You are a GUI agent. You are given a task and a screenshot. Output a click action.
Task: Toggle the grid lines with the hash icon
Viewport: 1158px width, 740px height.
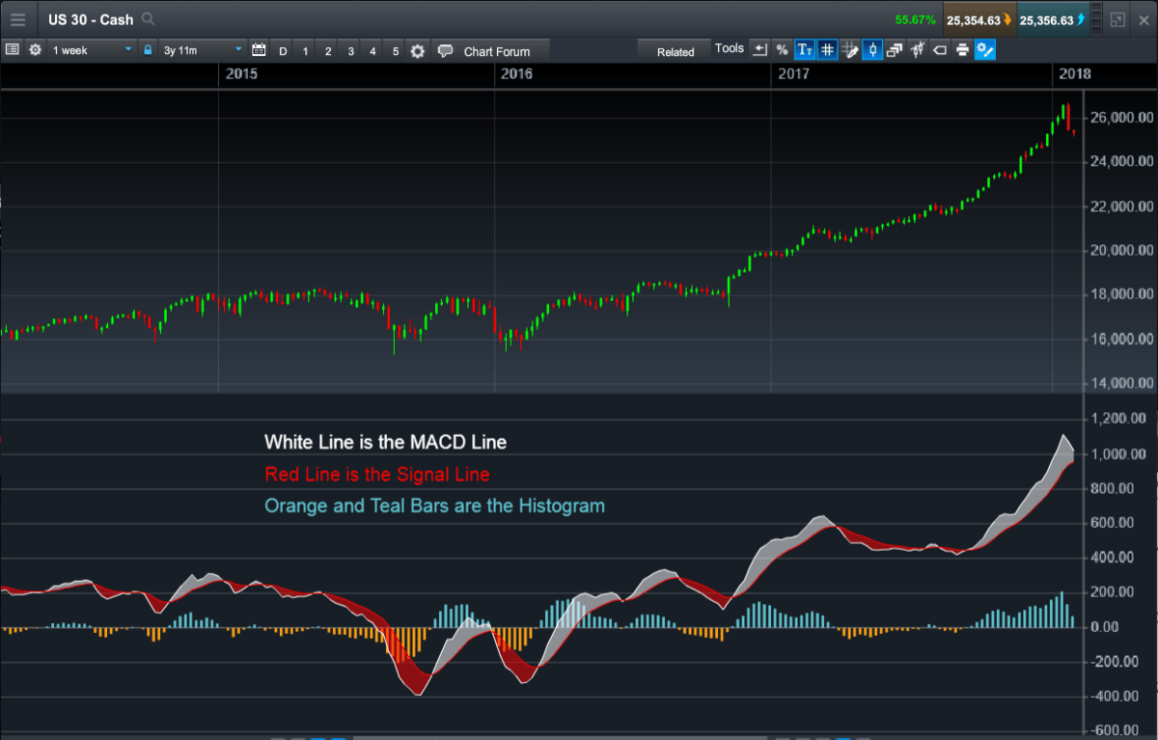[x=827, y=49]
